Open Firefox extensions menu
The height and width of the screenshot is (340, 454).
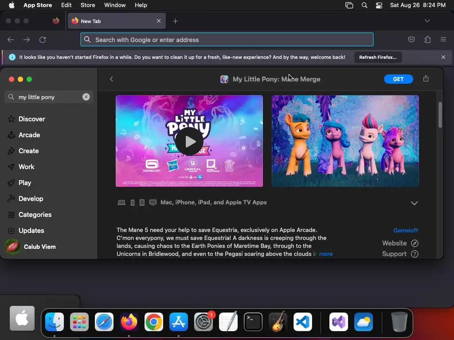pyautogui.click(x=427, y=39)
